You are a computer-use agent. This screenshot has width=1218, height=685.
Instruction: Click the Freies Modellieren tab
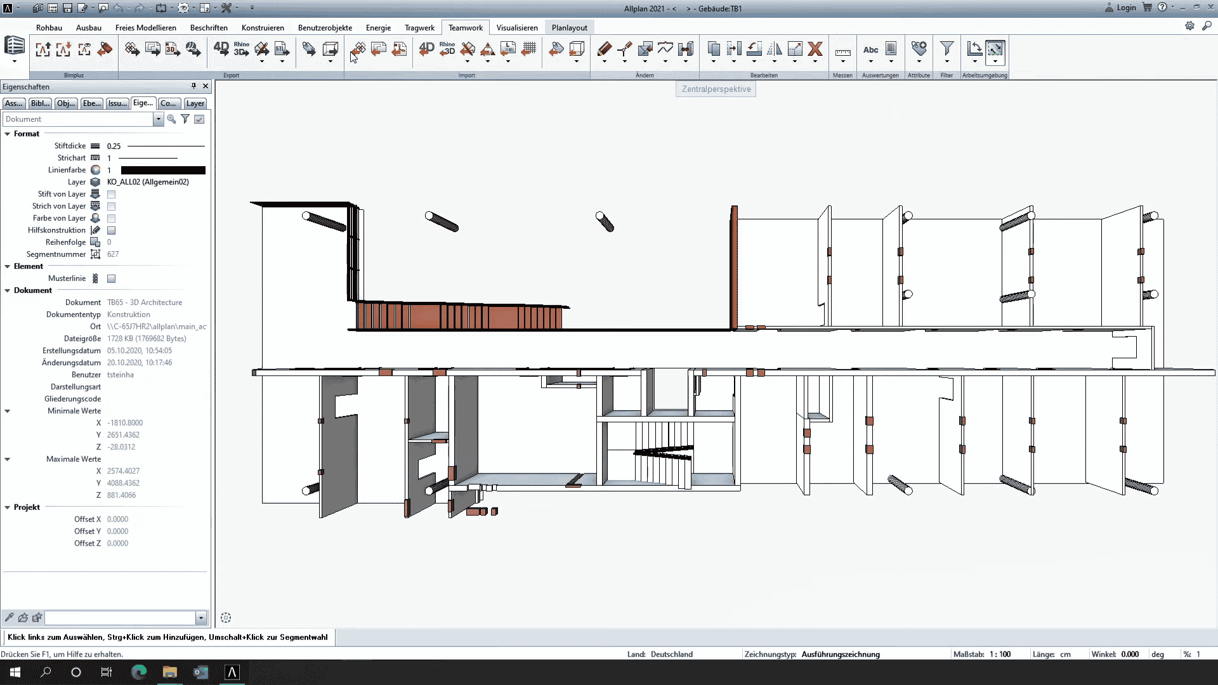(x=145, y=28)
